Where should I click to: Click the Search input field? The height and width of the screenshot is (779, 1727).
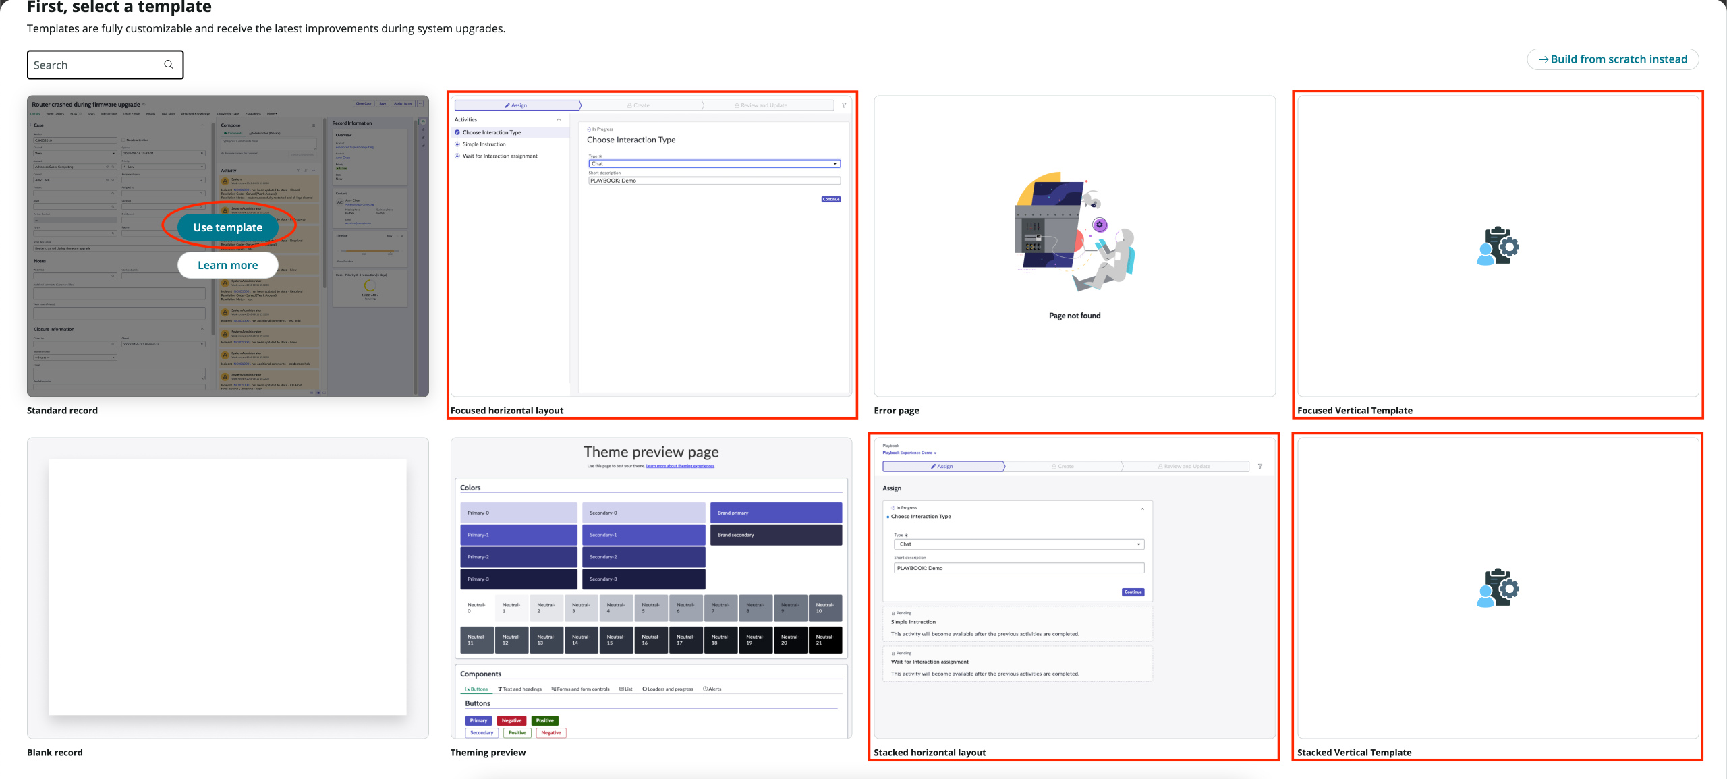click(105, 65)
